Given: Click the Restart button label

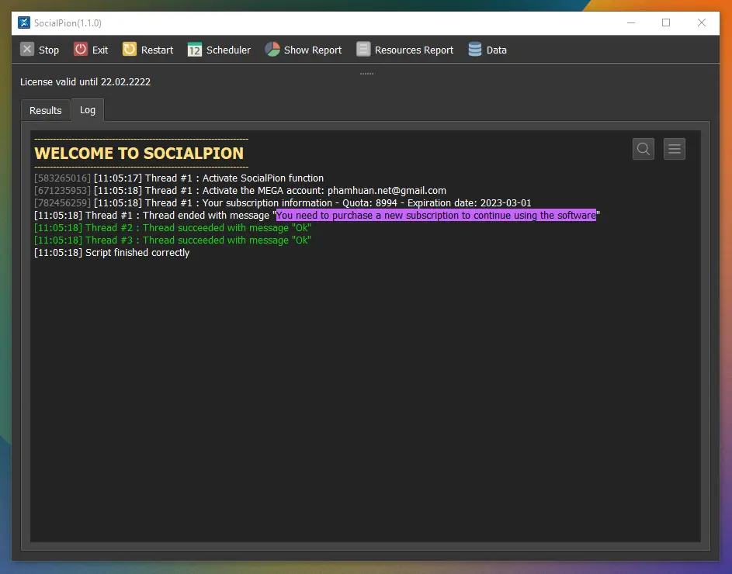Looking at the screenshot, I should [157, 50].
